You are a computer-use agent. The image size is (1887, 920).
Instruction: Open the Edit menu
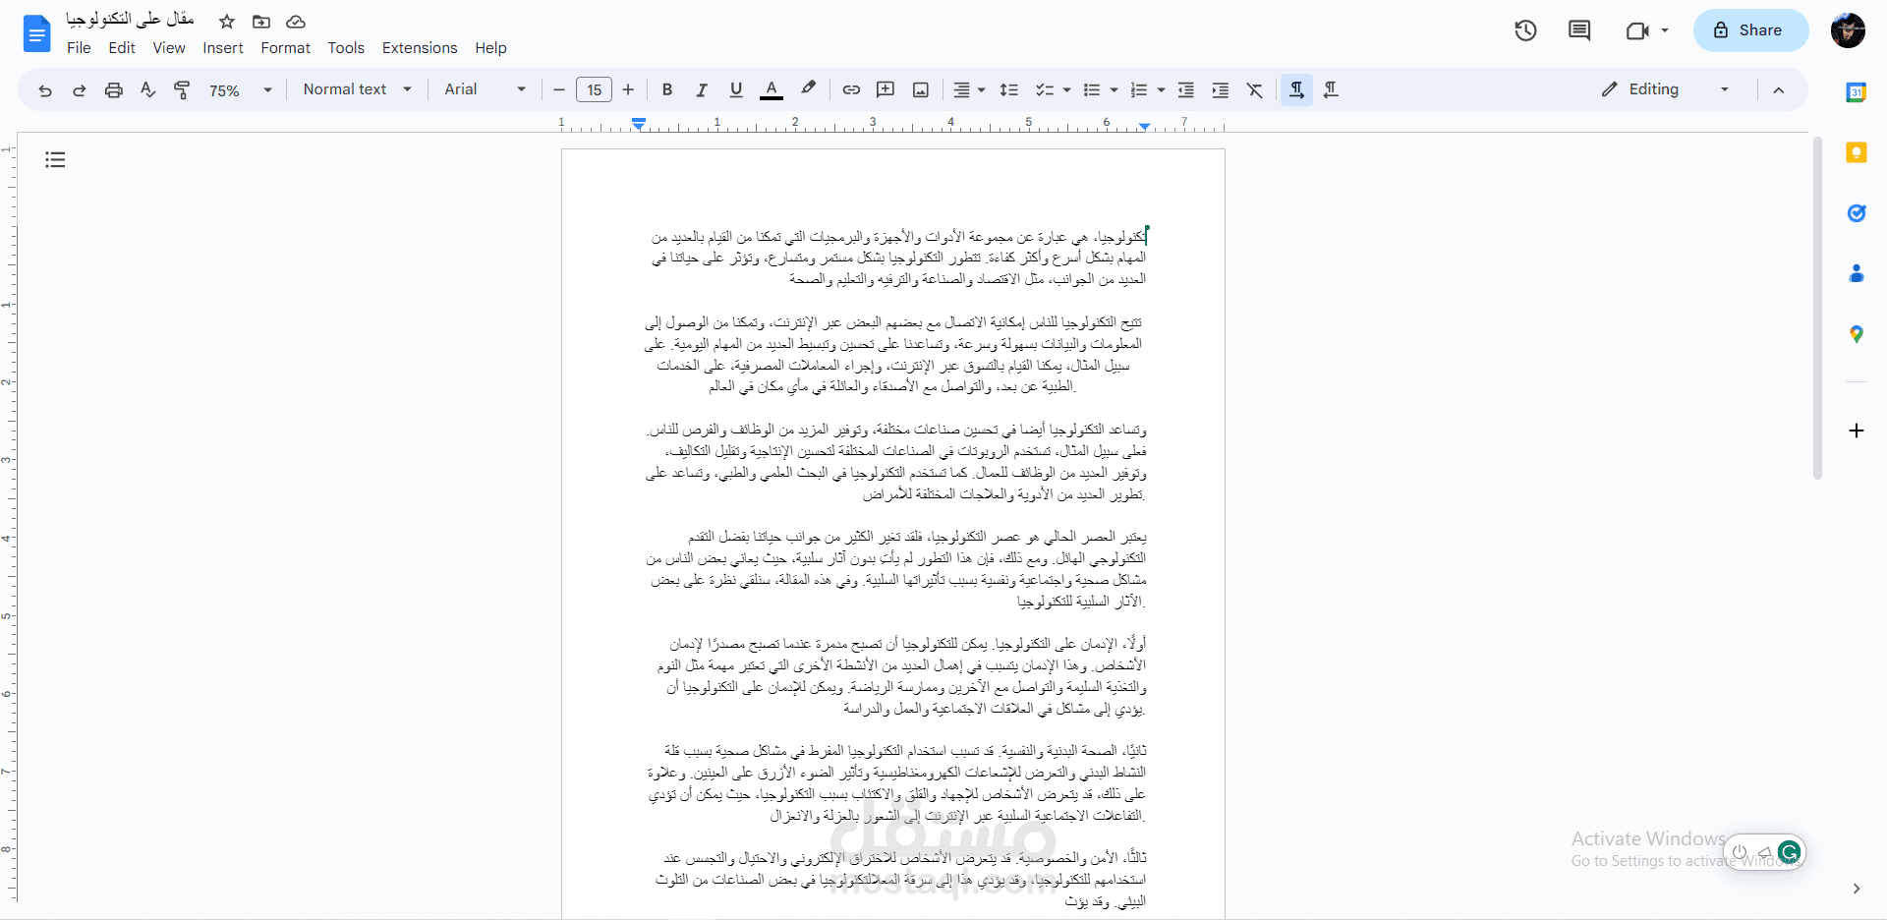click(122, 48)
